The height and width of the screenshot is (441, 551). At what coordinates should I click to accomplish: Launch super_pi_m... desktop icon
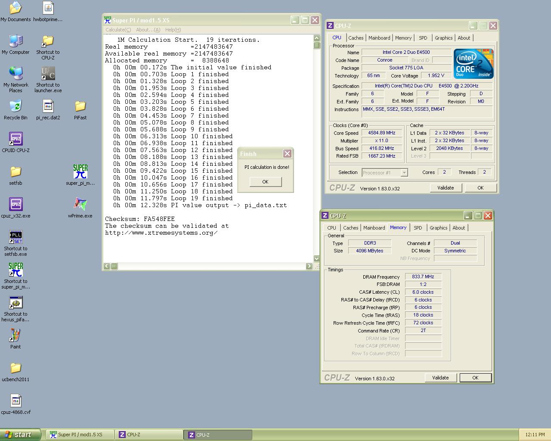tap(80, 175)
